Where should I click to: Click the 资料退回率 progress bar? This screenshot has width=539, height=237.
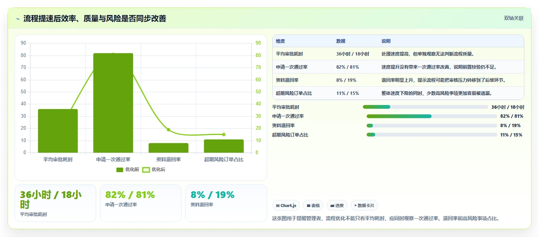[432, 125]
